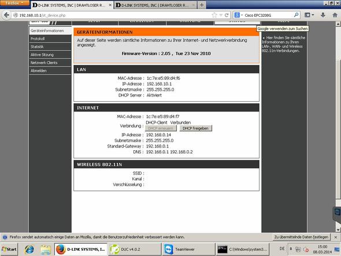Open the downloads arrow icon
Screen dimensions: 341x256
pyautogui.click(x=323, y=15)
